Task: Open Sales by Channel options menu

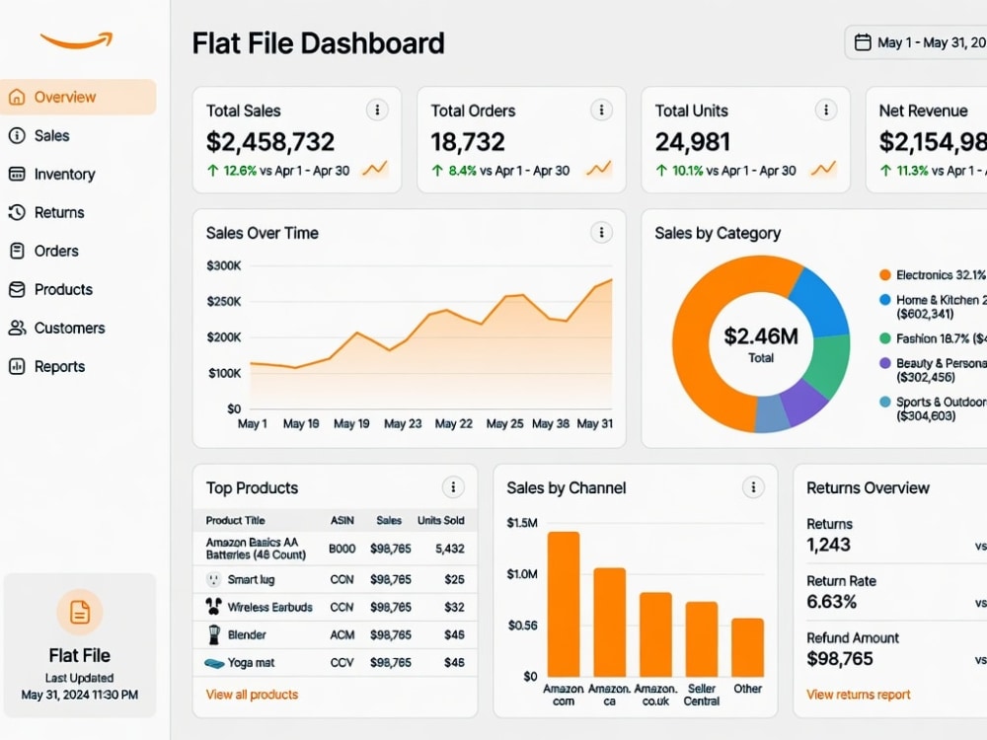Action: click(x=753, y=487)
